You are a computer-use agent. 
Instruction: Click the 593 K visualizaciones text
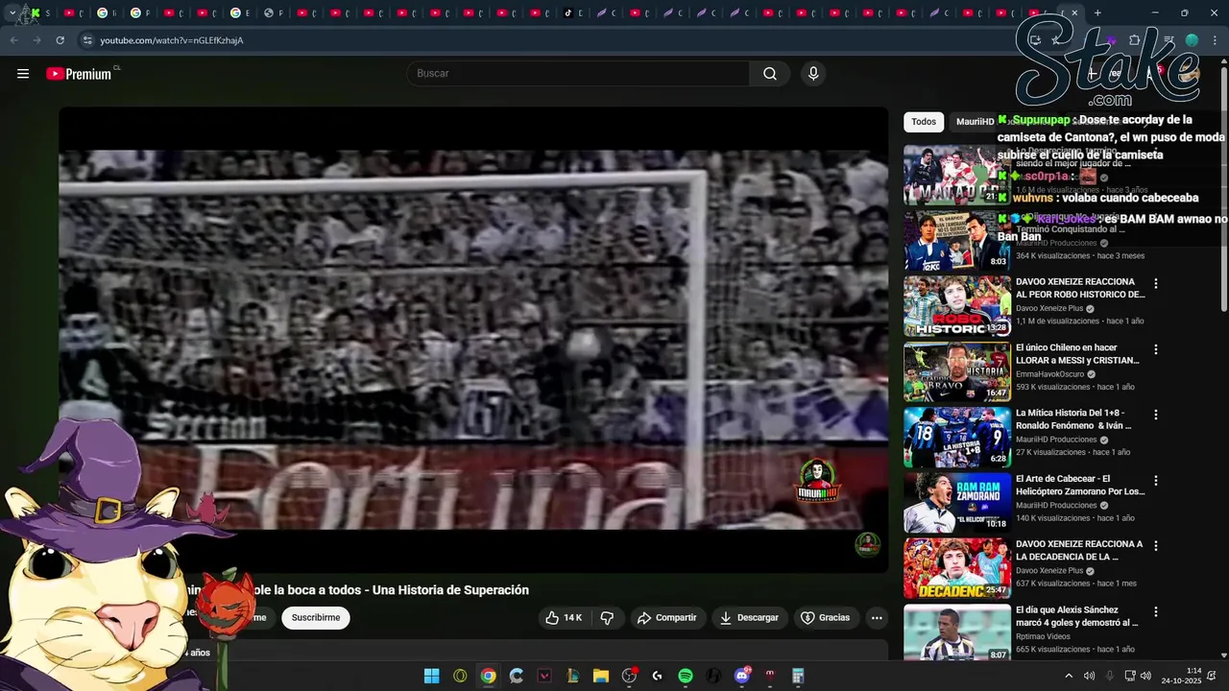point(1053,387)
